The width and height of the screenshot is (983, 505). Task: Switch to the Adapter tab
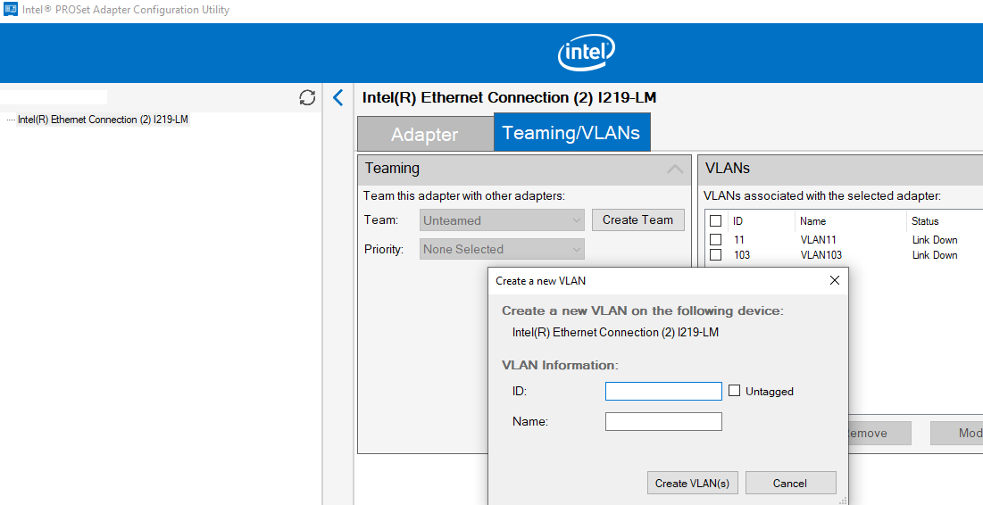pos(424,135)
